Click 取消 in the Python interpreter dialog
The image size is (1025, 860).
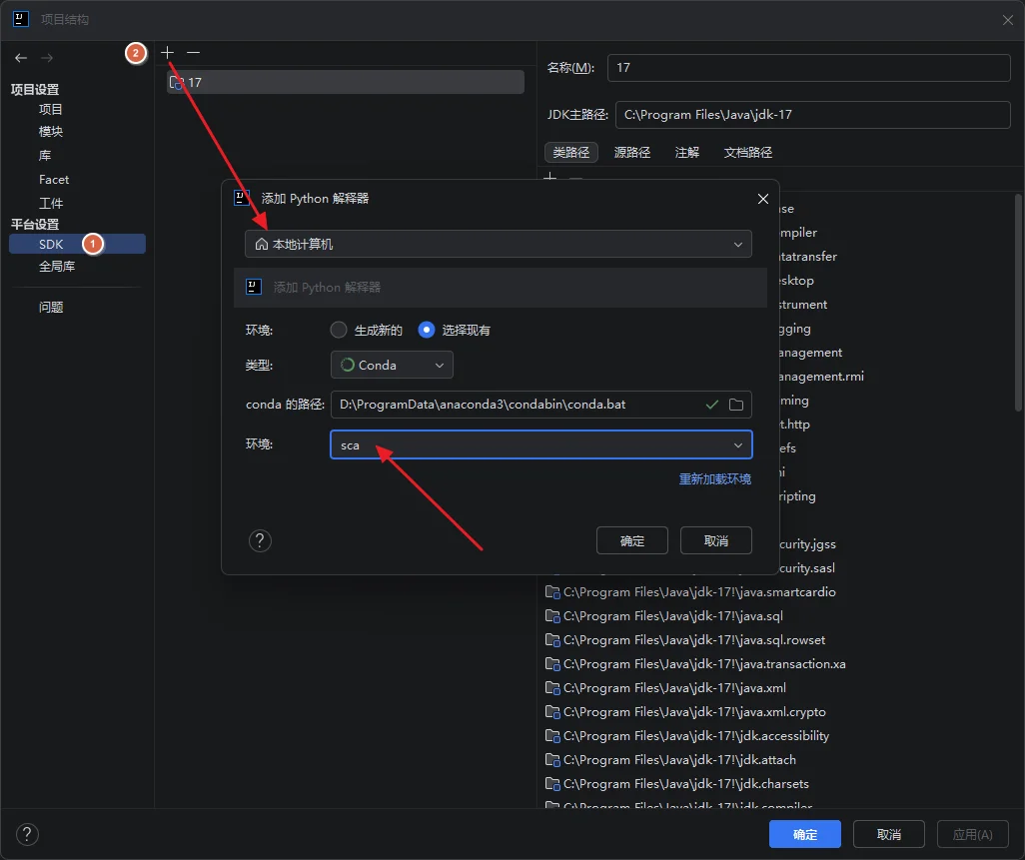pyautogui.click(x=715, y=540)
